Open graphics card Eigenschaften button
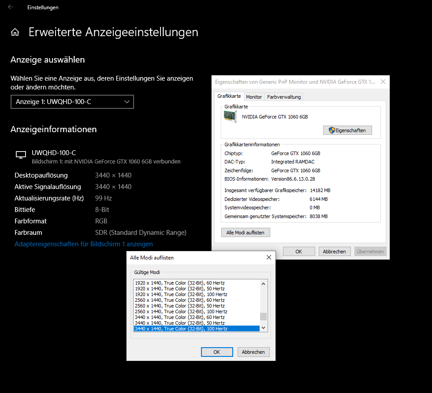This screenshot has width=432, height=393. tap(347, 130)
